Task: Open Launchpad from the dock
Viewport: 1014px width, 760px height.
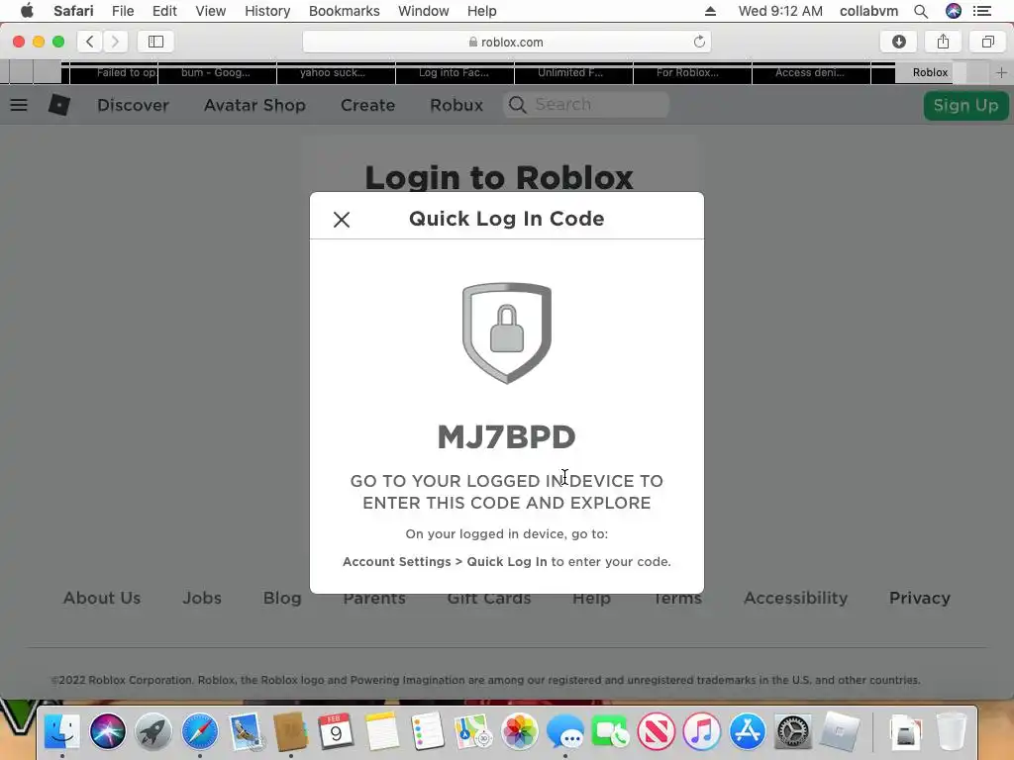Action: pos(153,731)
